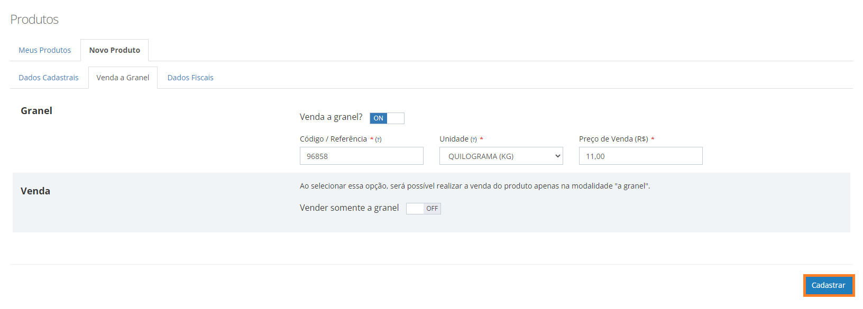Switch to Dados Cadastrais sub-tab

pos(49,78)
